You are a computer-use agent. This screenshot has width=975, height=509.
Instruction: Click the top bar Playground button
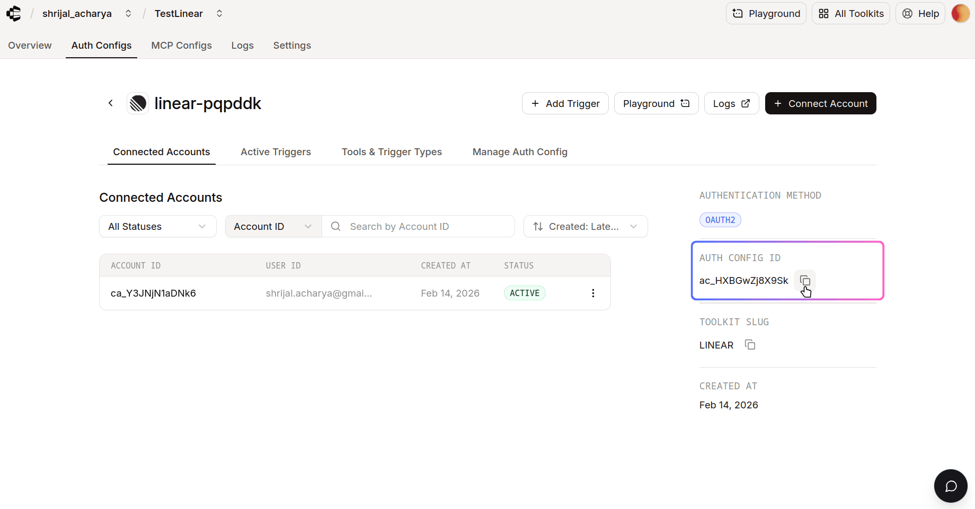click(x=766, y=13)
